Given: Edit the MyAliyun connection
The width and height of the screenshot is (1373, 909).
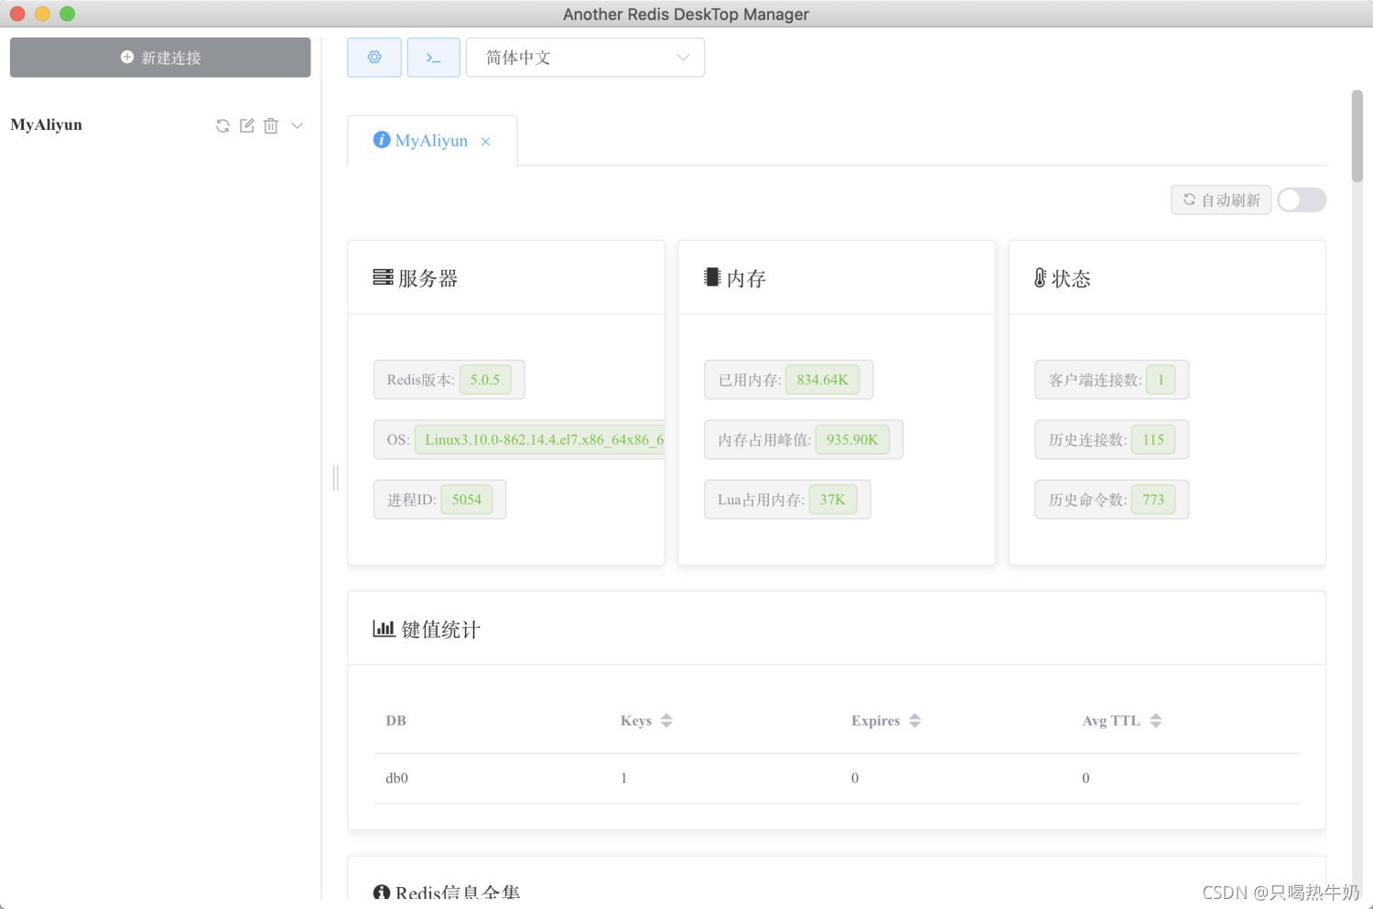Looking at the screenshot, I should click(247, 125).
